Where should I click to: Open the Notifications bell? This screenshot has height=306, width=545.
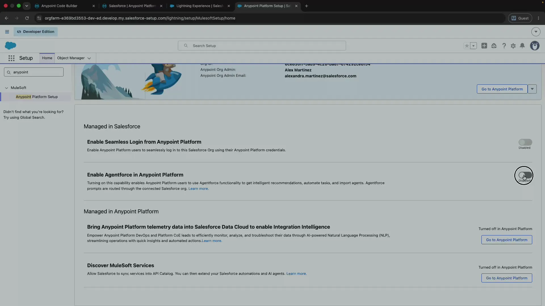click(522, 46)
